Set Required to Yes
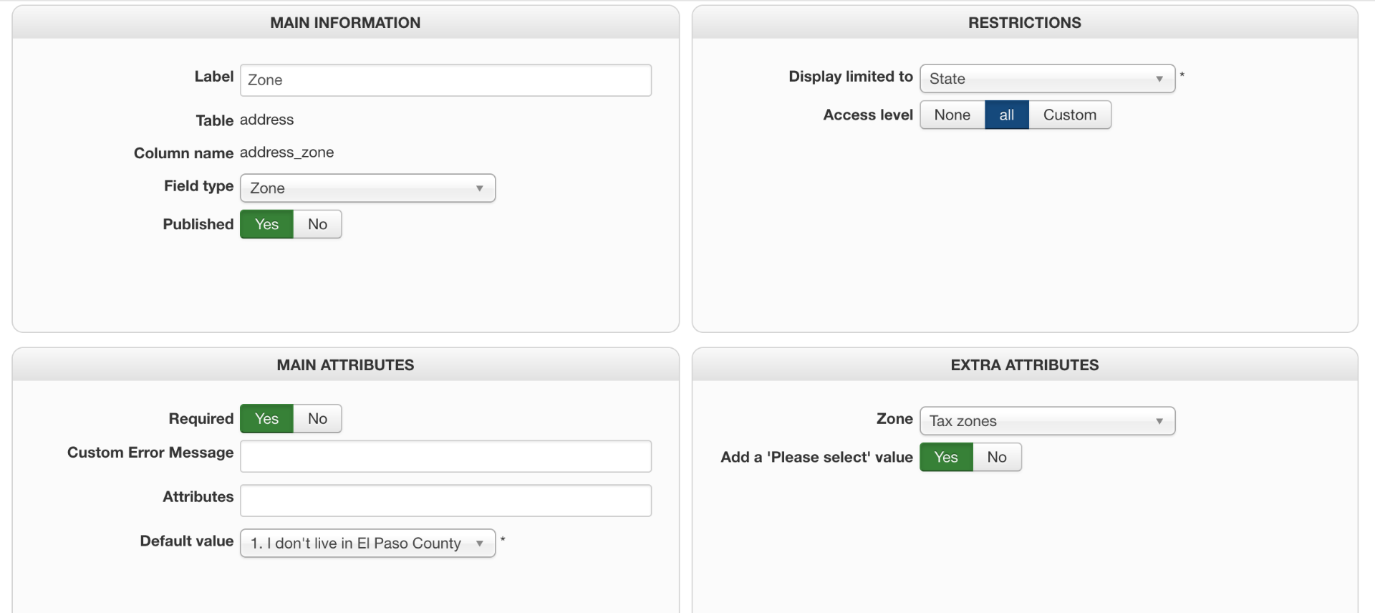Image resolution: width=1375 pixels, height=613 pixels. pyautogui.click(x=266, y=419)
